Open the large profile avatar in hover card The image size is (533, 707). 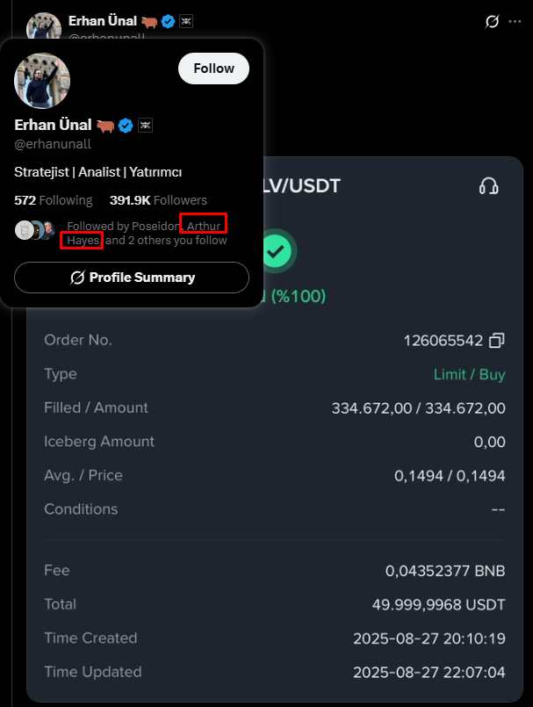tap(42, 81)
